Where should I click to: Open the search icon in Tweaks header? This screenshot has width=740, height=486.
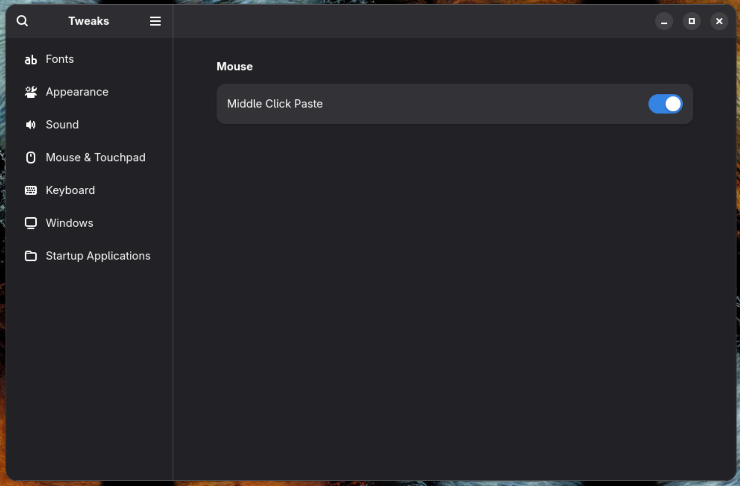coord(22,21)
